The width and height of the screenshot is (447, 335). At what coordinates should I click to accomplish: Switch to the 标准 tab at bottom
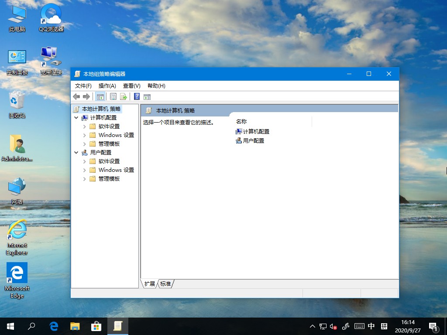[x=165, y=284]
